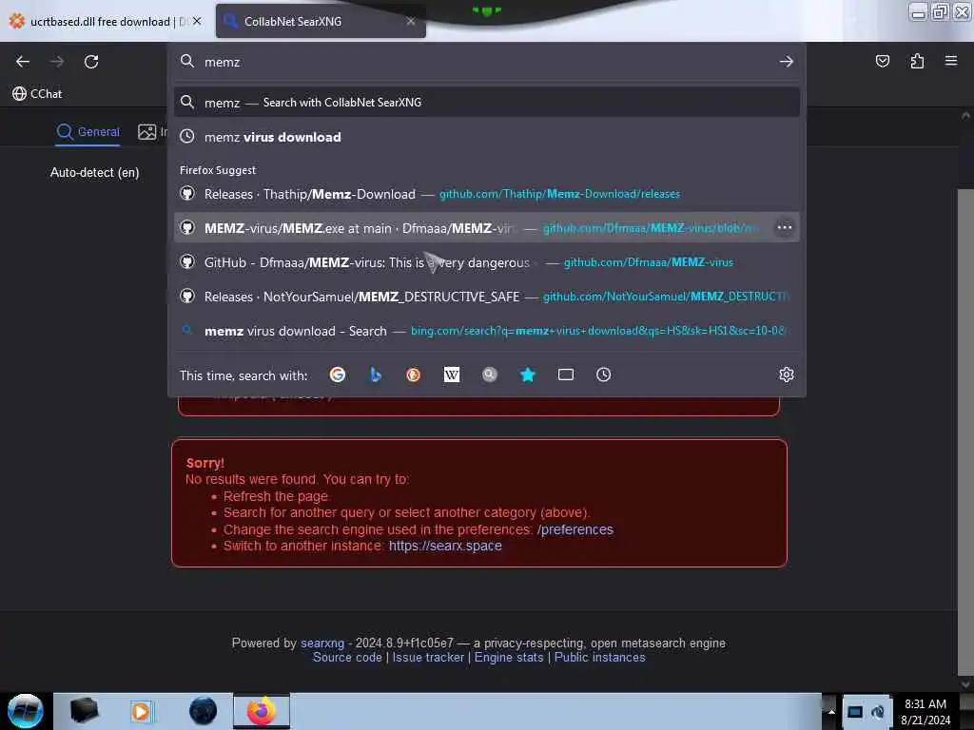Follow the /preferences link
Viewport: 974px width, 730px height.
[575, 529]
